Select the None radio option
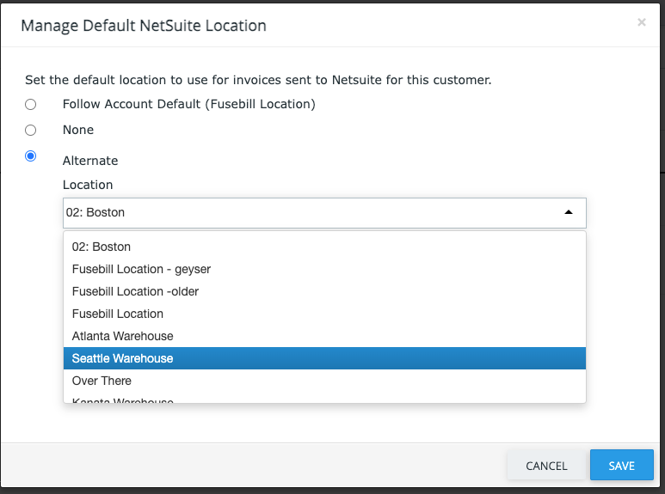The height and width of the screenshot is (494, 665). point(30,130)
